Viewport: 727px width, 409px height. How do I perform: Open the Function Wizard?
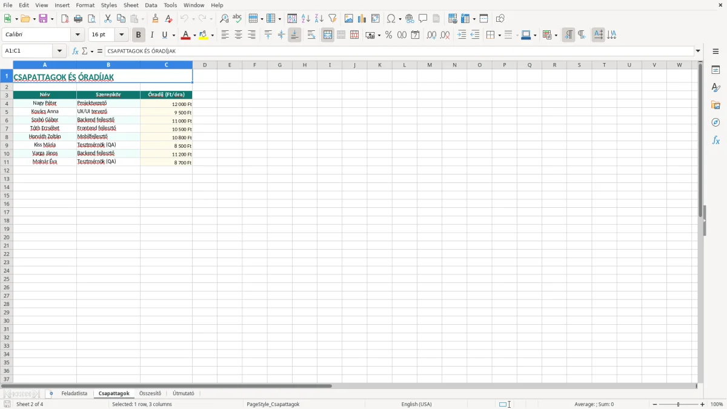[x=75, y=52]
